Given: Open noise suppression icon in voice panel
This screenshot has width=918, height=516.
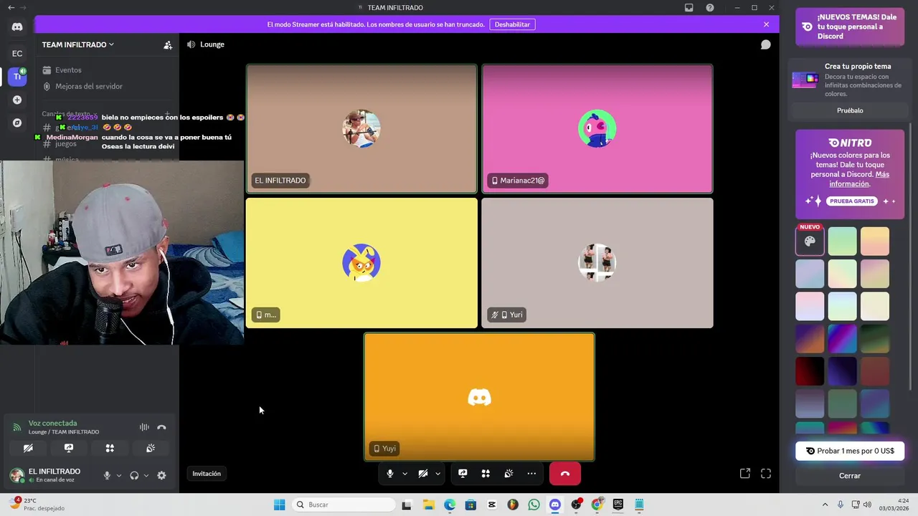Looking at the screenshot, I should pyautogui.click(x=144, y=427).
